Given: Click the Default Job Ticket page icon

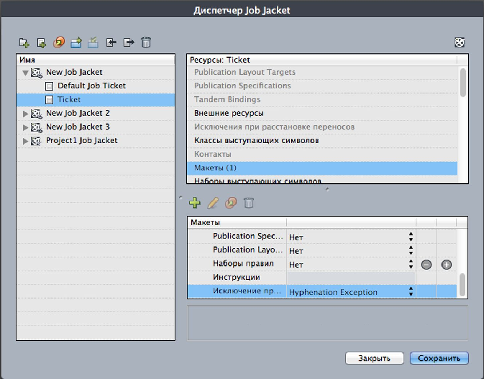Looking at the screenshot, I should (x=49, y=86).
